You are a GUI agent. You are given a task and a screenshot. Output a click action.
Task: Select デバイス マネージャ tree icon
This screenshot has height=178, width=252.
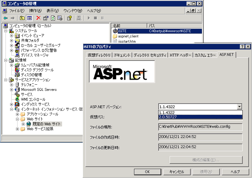(x=17, y=55)
